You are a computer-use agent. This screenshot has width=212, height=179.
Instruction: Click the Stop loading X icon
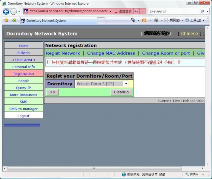tap(143, 11)
